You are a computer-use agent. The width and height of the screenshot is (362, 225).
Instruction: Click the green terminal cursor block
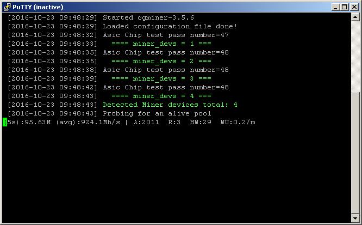tap(5, 122)
